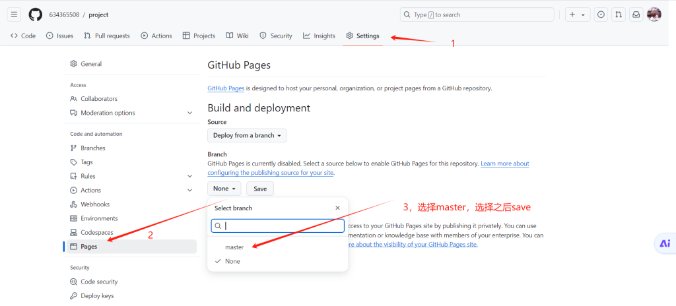Open the issues icon in header
Viewport: 676px width, 306px height.
tap(601, 15)
